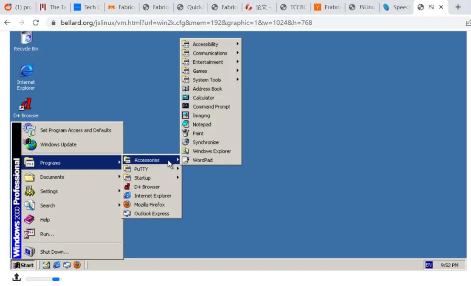The width and height of the screenshot is (471, 286).
Task: Click Firefox quick launch icon in taskbar
Action: tap(77, 265)
